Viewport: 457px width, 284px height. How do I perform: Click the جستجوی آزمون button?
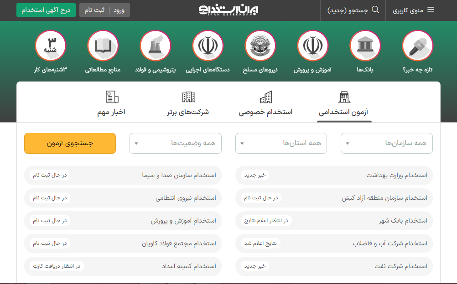70,143
